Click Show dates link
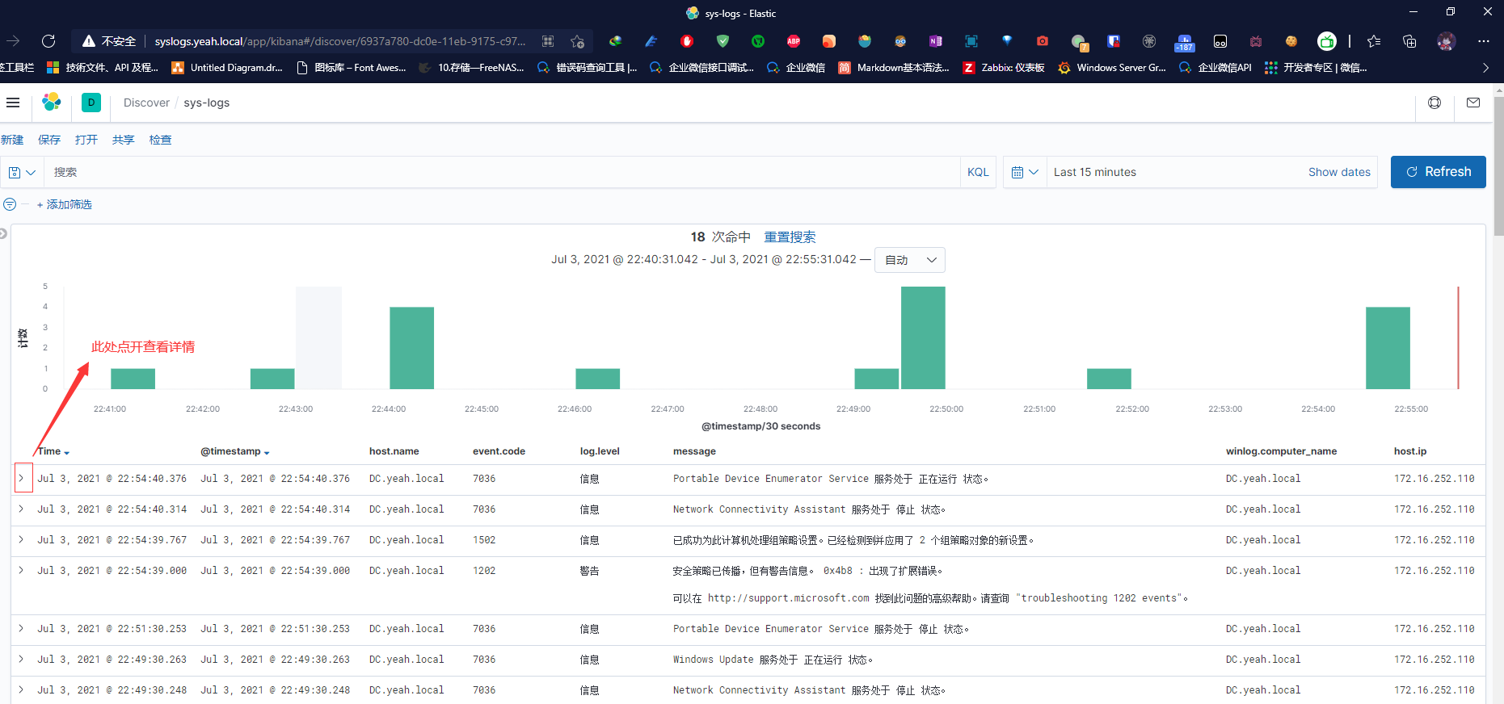The height and width of the screenshot is (704, 1504). pyautogui.click(x=1339, y=172)
